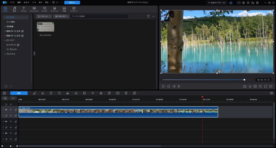Lock audio track 2 padlock
Viewport: 276px width, 148px height.
coord(16,127)
